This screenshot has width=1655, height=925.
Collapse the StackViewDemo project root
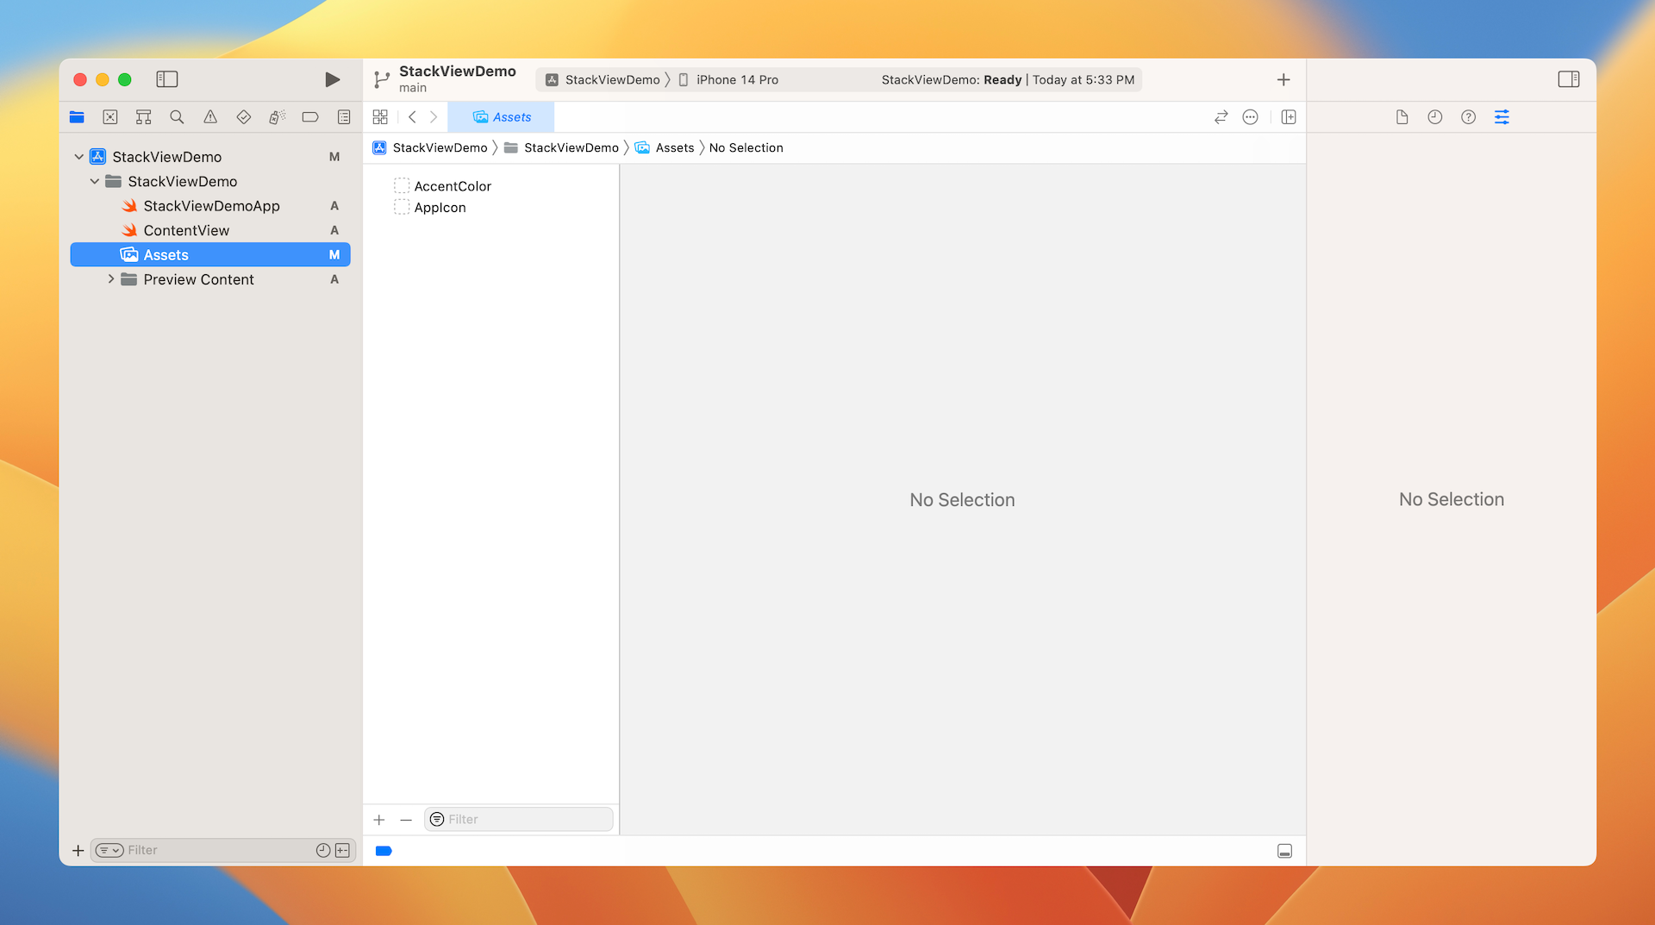pyautogui.click(x=79, y=157)
